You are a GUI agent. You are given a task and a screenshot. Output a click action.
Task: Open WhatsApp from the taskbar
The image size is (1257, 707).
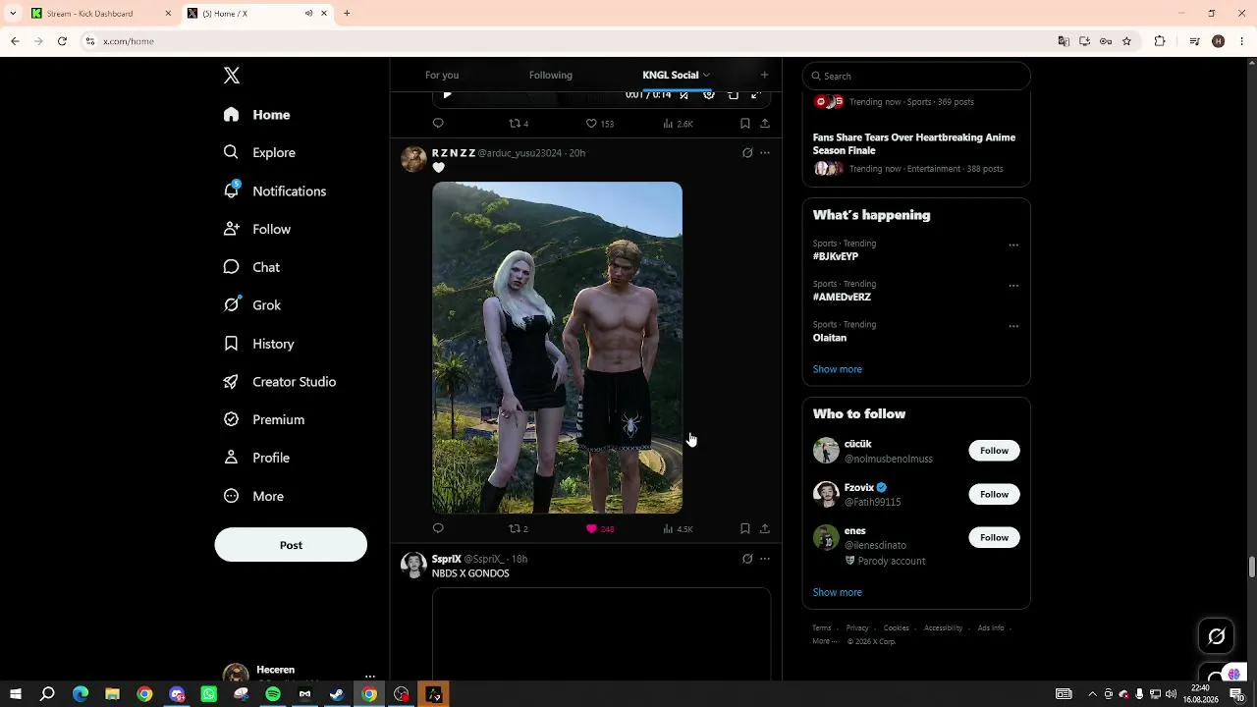209,694
